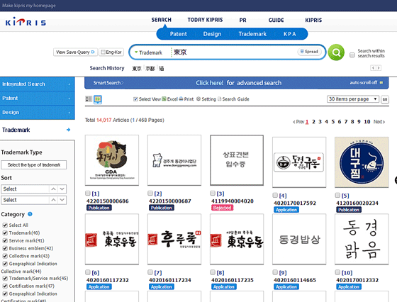This screenshot has width=397, height=302.
Task: Switch to the Design search tab
Action: pos(212,34)
